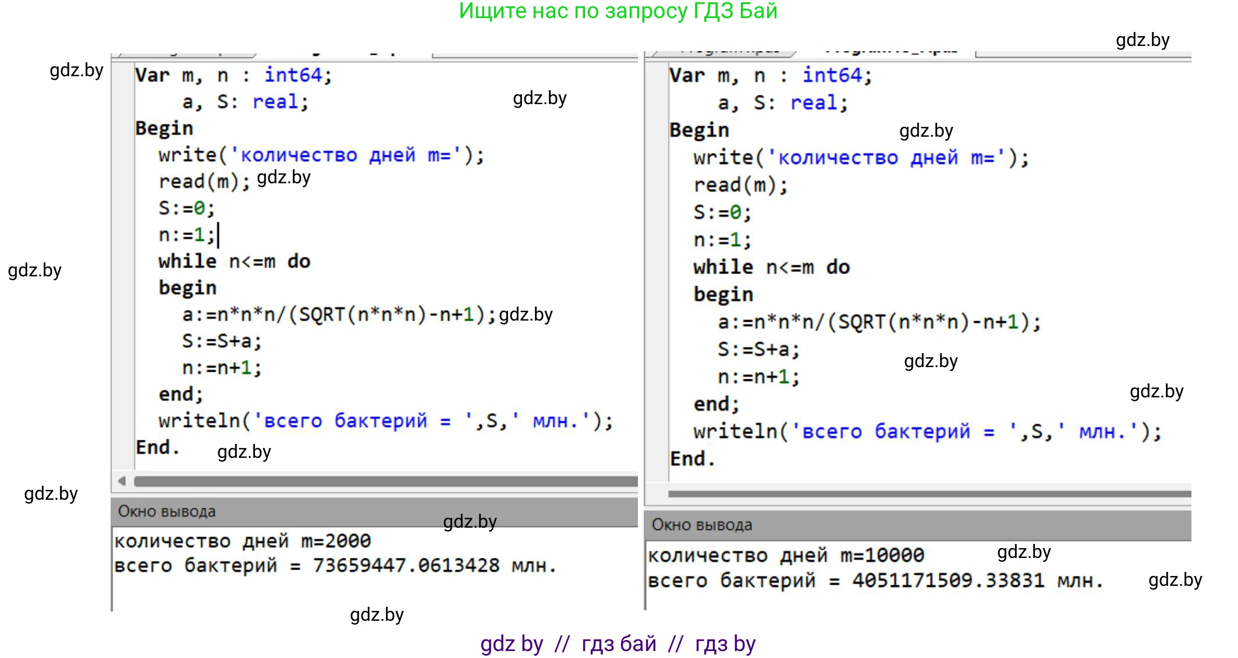Click the 73659447.0613428 result in left output
The width and height of the screenshot is (1238, 658).
click(x=406, y=565)
